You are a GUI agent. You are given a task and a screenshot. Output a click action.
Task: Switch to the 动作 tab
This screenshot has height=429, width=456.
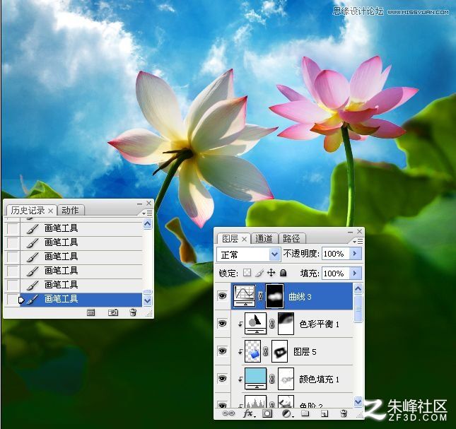71,210
